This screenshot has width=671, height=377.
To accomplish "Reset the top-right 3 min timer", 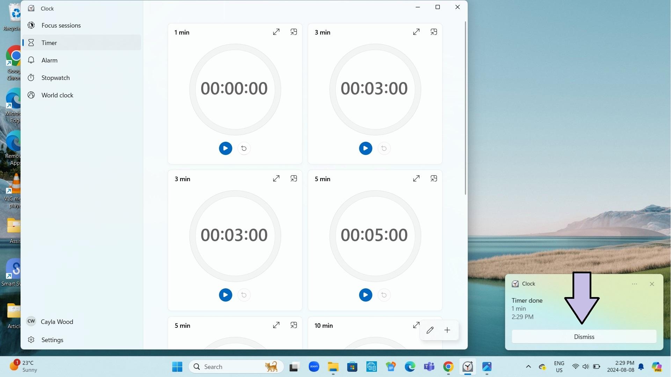I will (x=384, y=148).
